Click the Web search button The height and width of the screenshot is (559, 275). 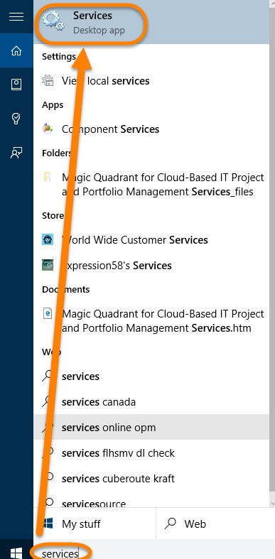click(212, 523)
